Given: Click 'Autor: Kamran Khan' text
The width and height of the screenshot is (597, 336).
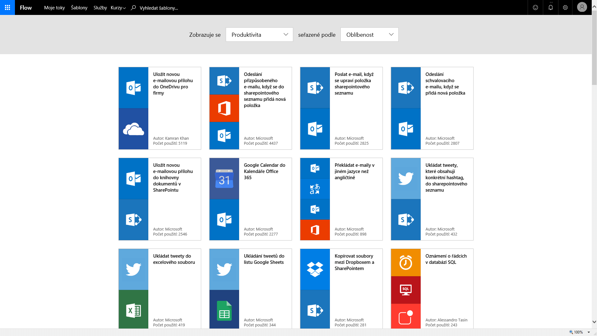Looking at the screenshot, I should (x=171, y=138).
